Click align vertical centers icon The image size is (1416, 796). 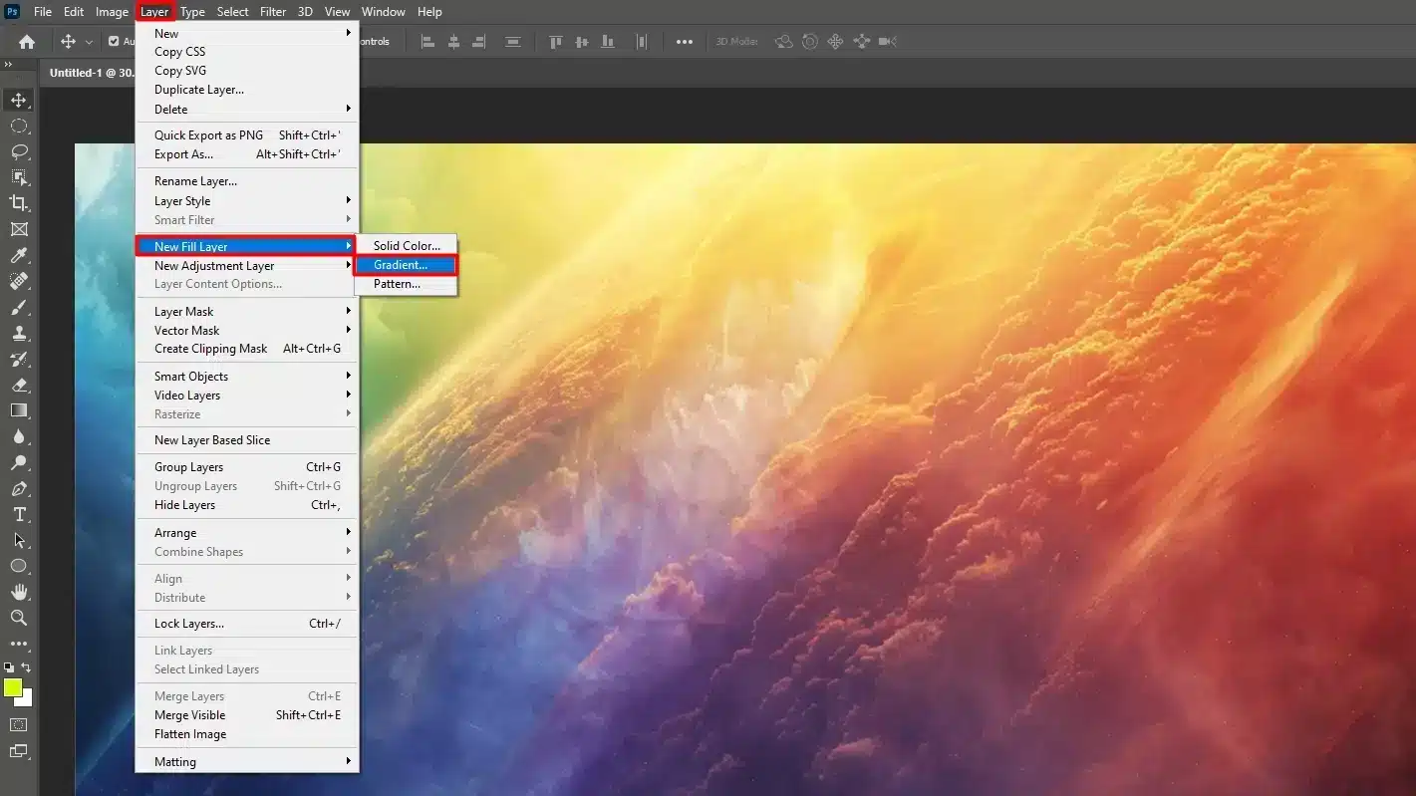[x=584, y=42]
